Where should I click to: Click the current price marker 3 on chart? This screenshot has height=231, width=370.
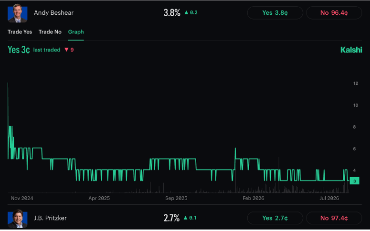(354, 181)
